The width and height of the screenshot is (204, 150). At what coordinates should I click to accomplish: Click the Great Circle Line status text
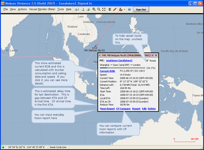click(x=58, y=147)
